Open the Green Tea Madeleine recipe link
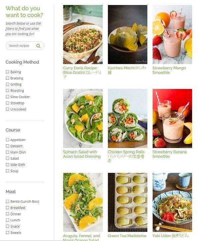 point(127,236)
